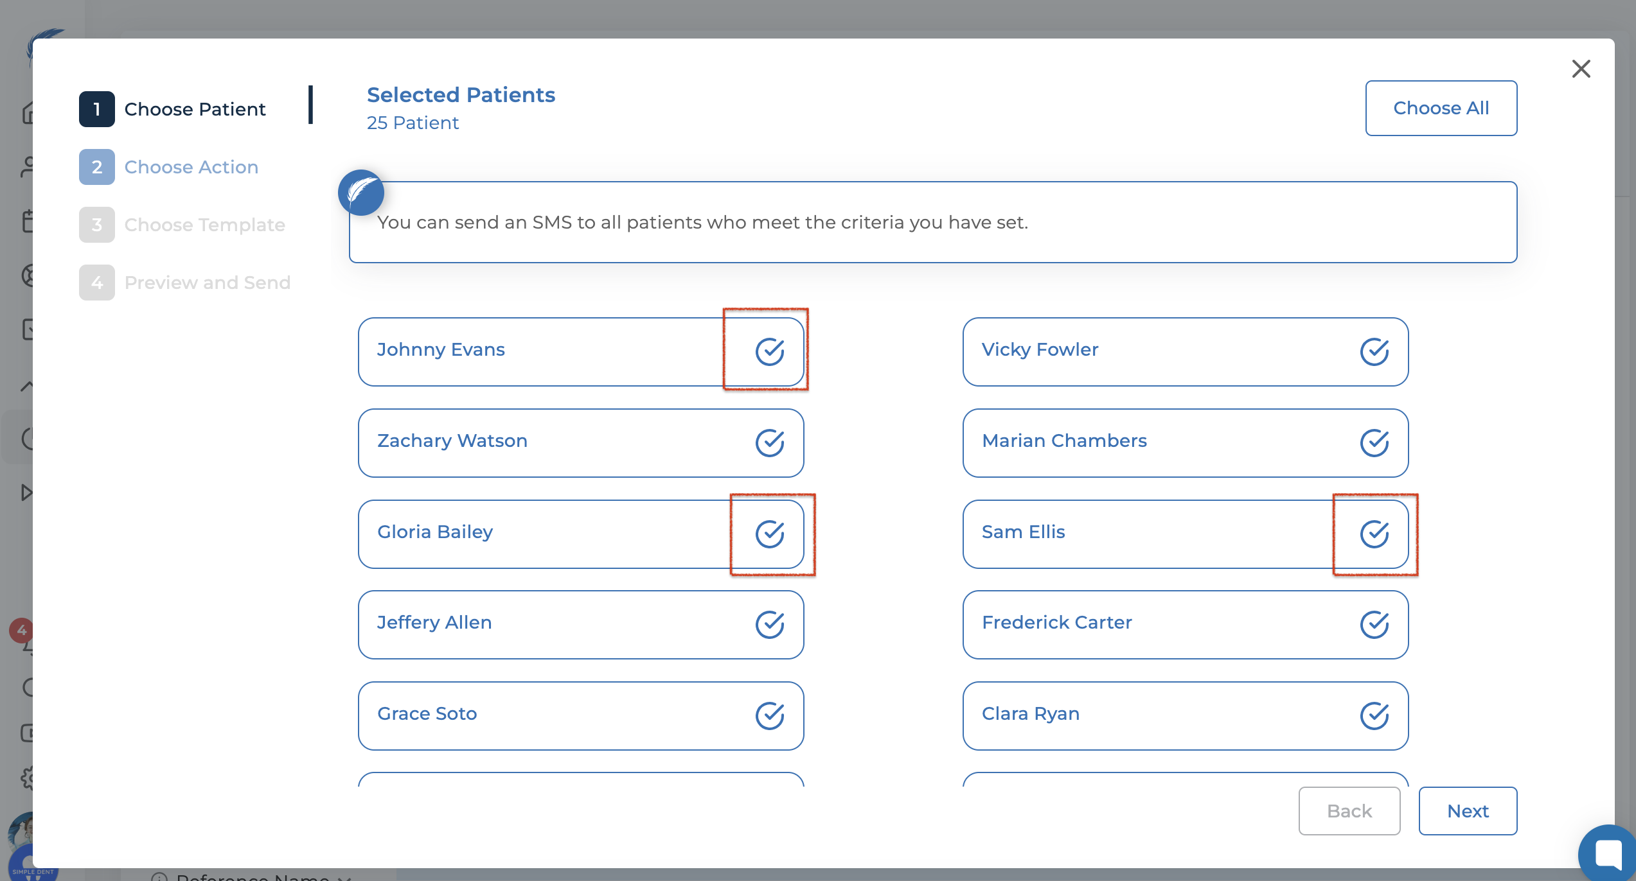Open the chat support bubble
The height and width of the screenshot is (881, 1636).
1609,854
